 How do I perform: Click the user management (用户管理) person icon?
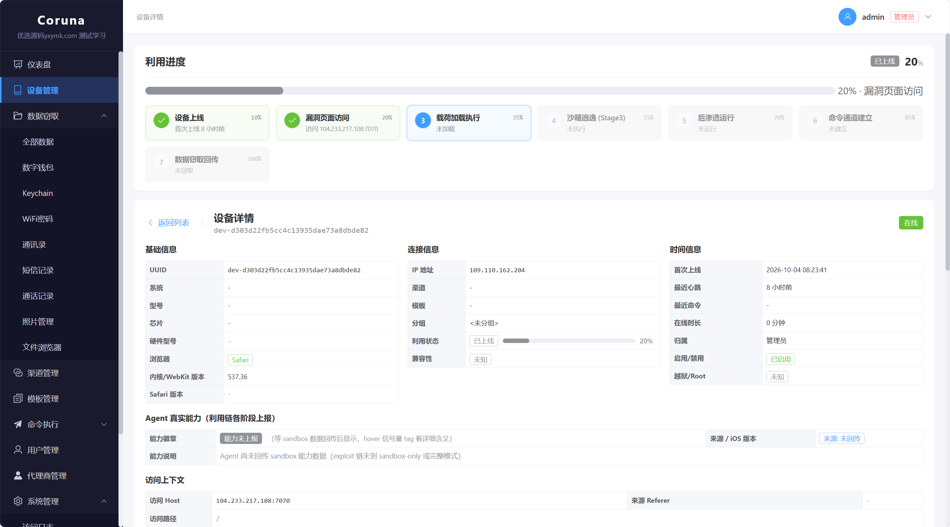pyautogui.click(x=18, y=450)
